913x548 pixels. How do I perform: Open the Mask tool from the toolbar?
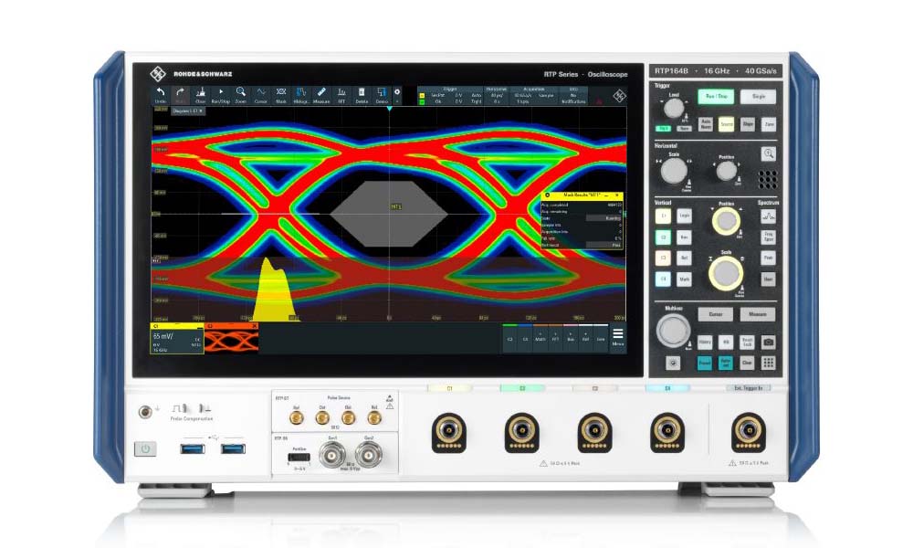coord(281,95)
